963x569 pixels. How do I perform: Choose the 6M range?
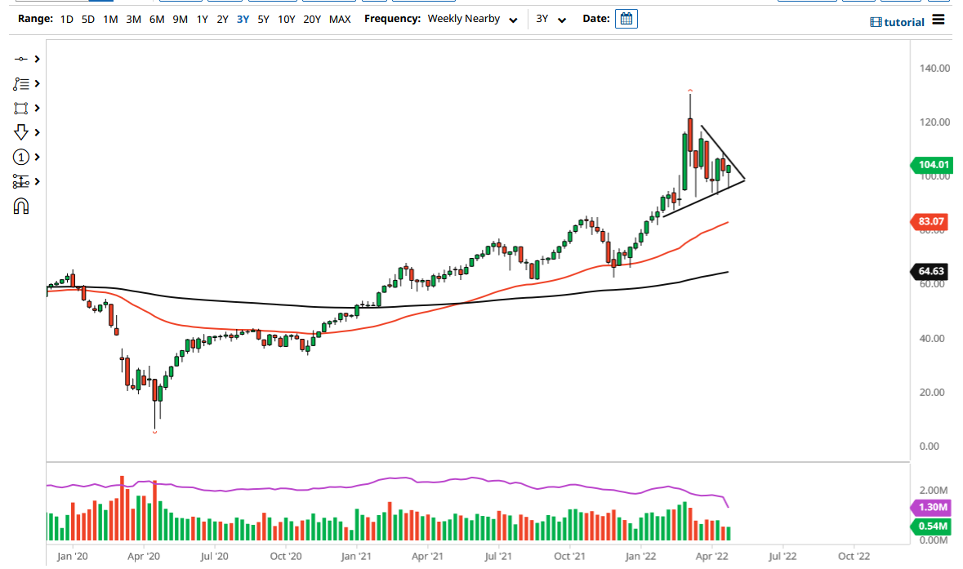pyautogui.click(x=157, y=19)
